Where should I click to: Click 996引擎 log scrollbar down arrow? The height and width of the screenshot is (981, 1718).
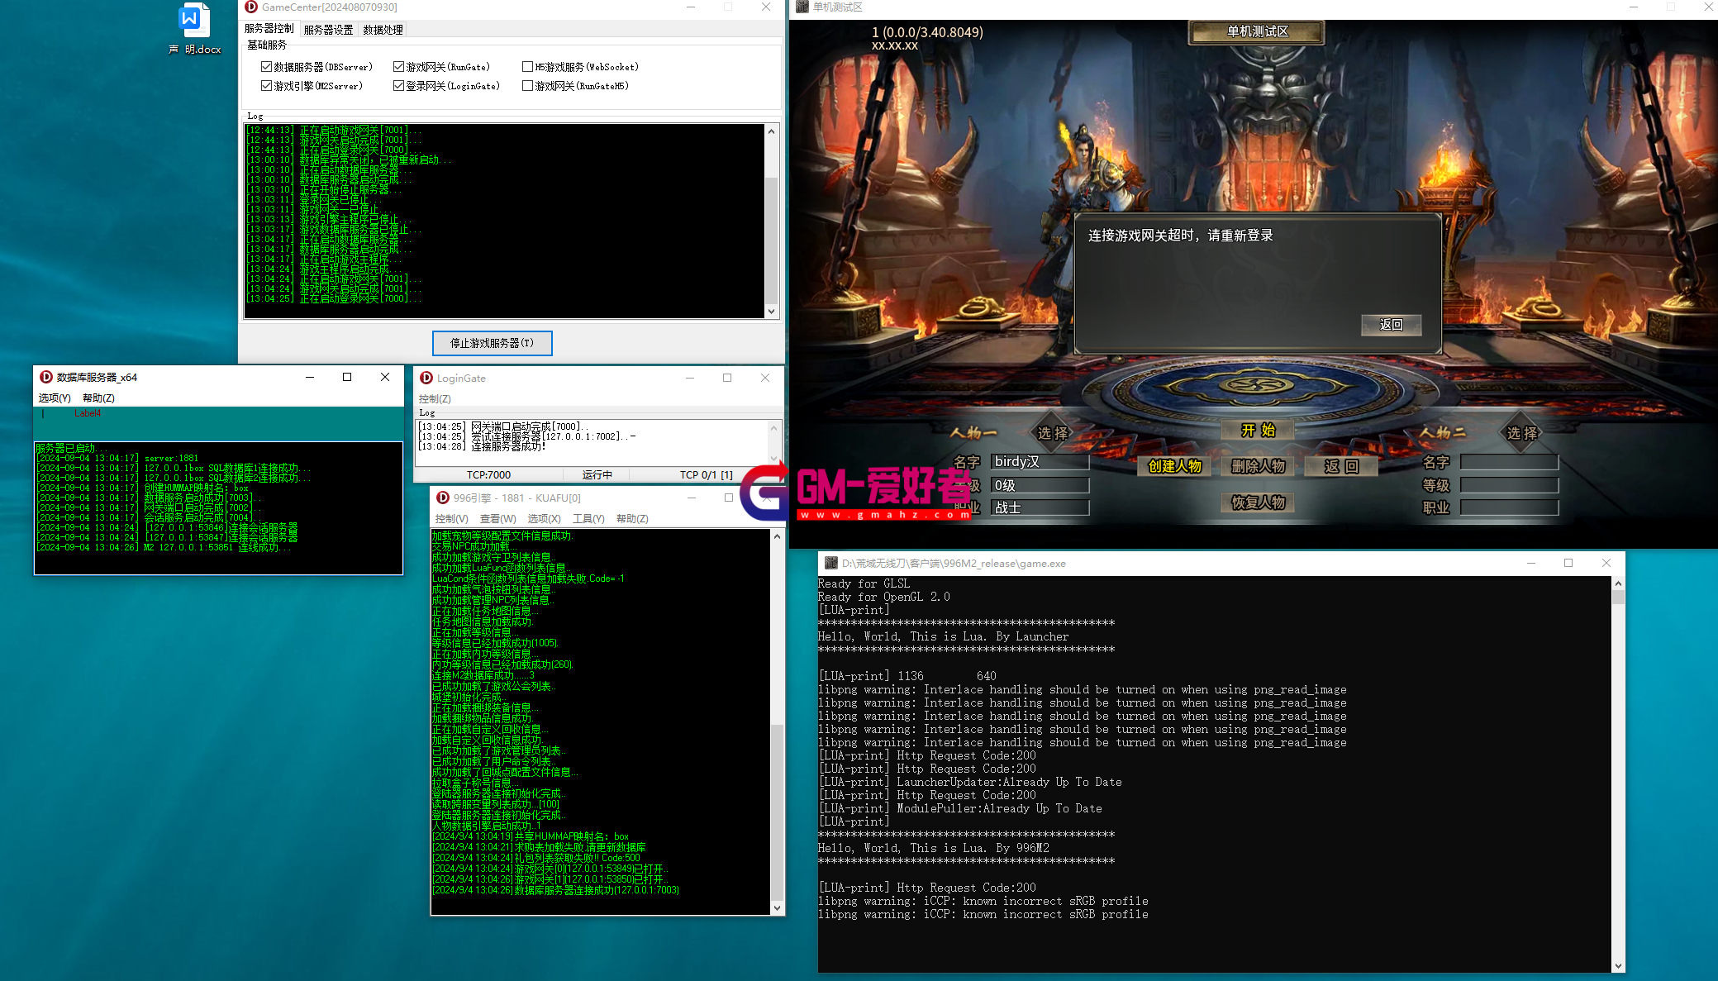(x=777, y=907)
